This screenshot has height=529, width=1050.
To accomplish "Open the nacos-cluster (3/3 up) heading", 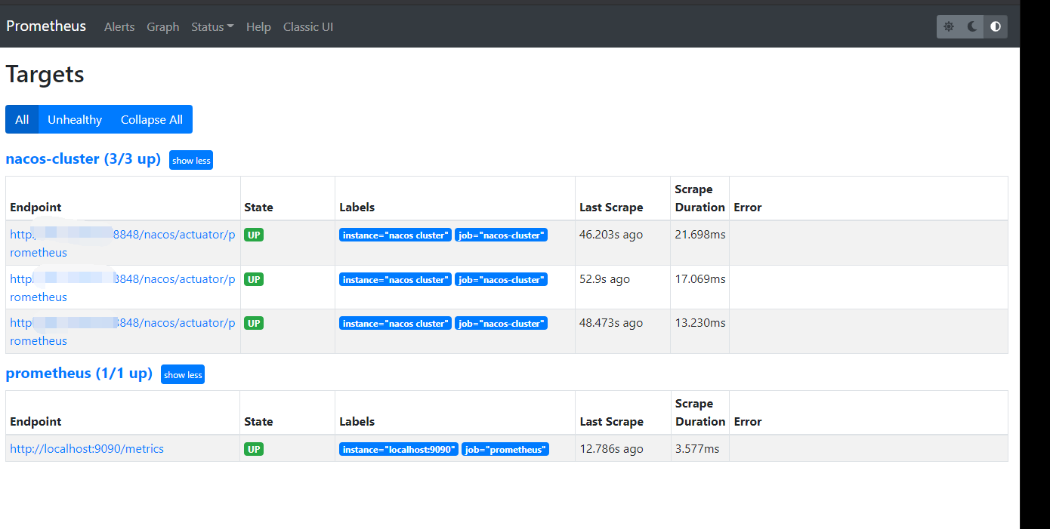I will pos(83,158).
